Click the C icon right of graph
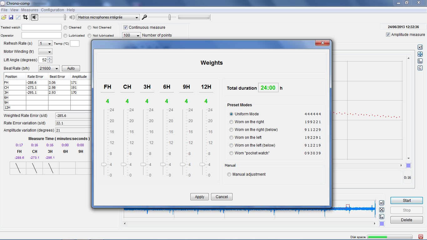427x240 pixels. [420, 68]
